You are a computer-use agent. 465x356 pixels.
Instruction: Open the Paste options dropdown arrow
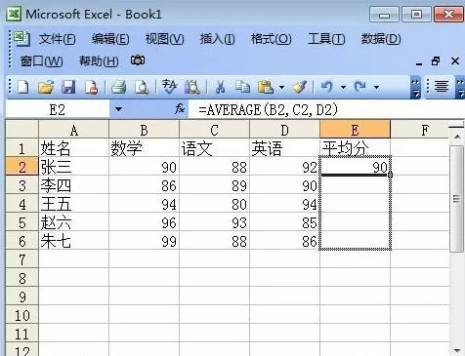pyautogui.click(x=281, y=87)
